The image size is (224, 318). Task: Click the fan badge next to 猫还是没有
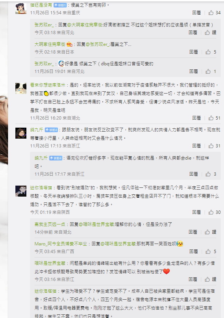point(60,5)
